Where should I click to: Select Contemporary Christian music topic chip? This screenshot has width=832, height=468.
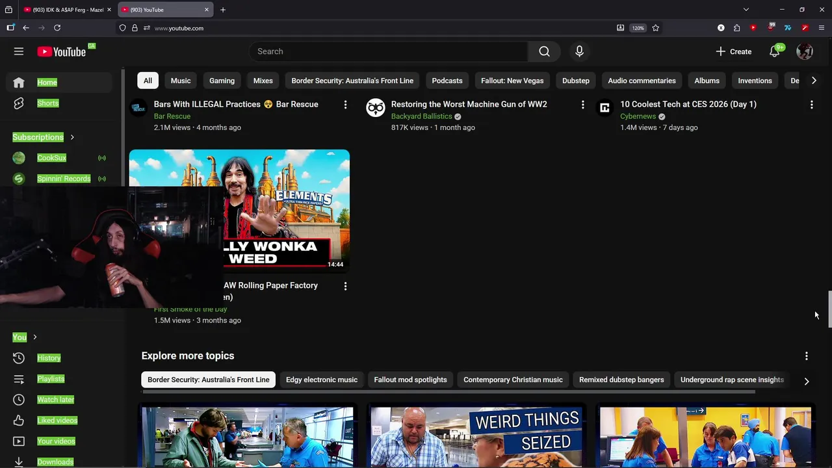[x=513, y=380]
